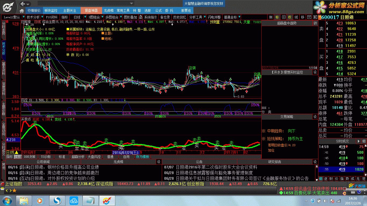
Task: Toggle the 标 marker tool
Action: (x=277, y=17)
